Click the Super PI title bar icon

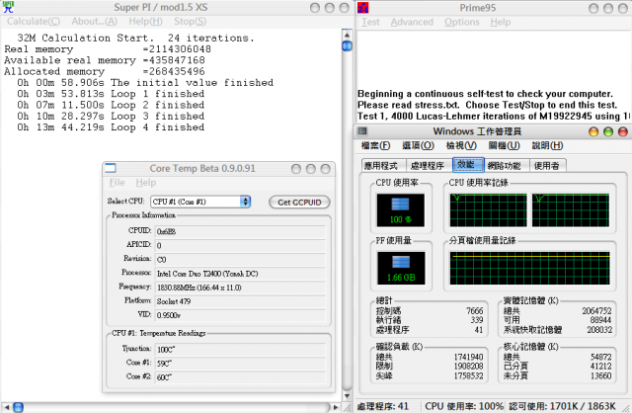pyautogui.click(x=8, y=7)
